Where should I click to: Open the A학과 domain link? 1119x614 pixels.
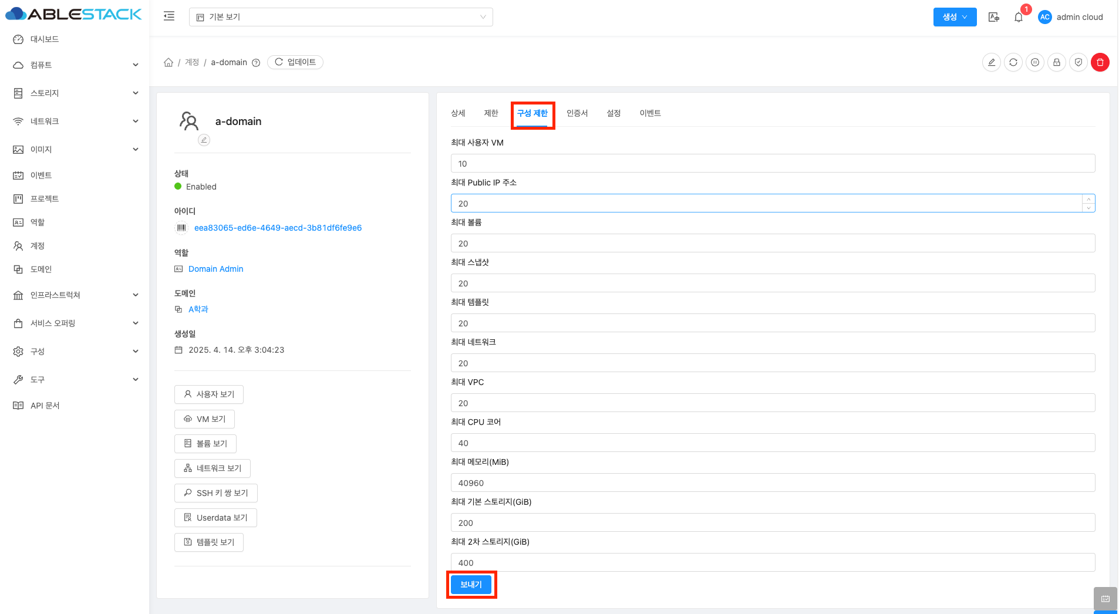(198, 309)
